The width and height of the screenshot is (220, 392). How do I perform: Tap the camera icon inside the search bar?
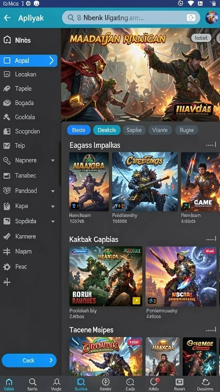coord(191,18)
